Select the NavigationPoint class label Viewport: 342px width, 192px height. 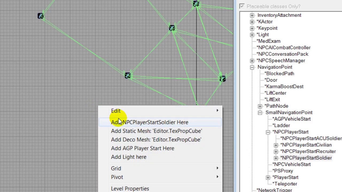[275, 67]
